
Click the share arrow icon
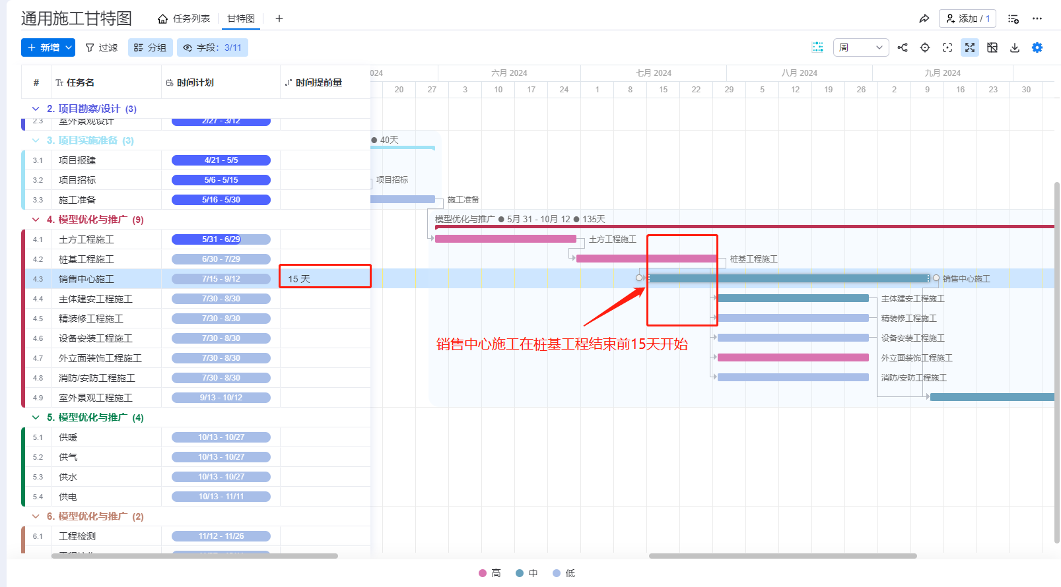[x=924, y=18]
